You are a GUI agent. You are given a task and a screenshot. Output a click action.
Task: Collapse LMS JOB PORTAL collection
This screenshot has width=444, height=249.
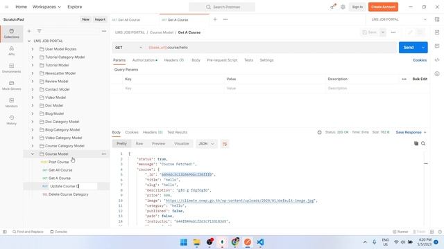click(29, 41)
